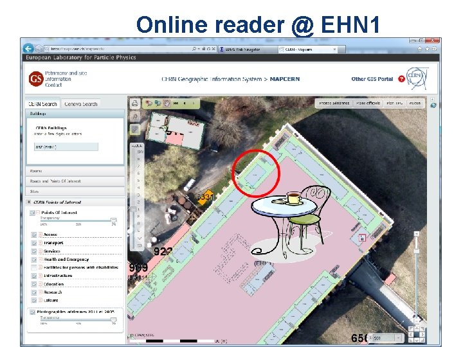Open the browser tools gear icon
The height and width of the screenshot is (347, 463).
coord(434,49)
